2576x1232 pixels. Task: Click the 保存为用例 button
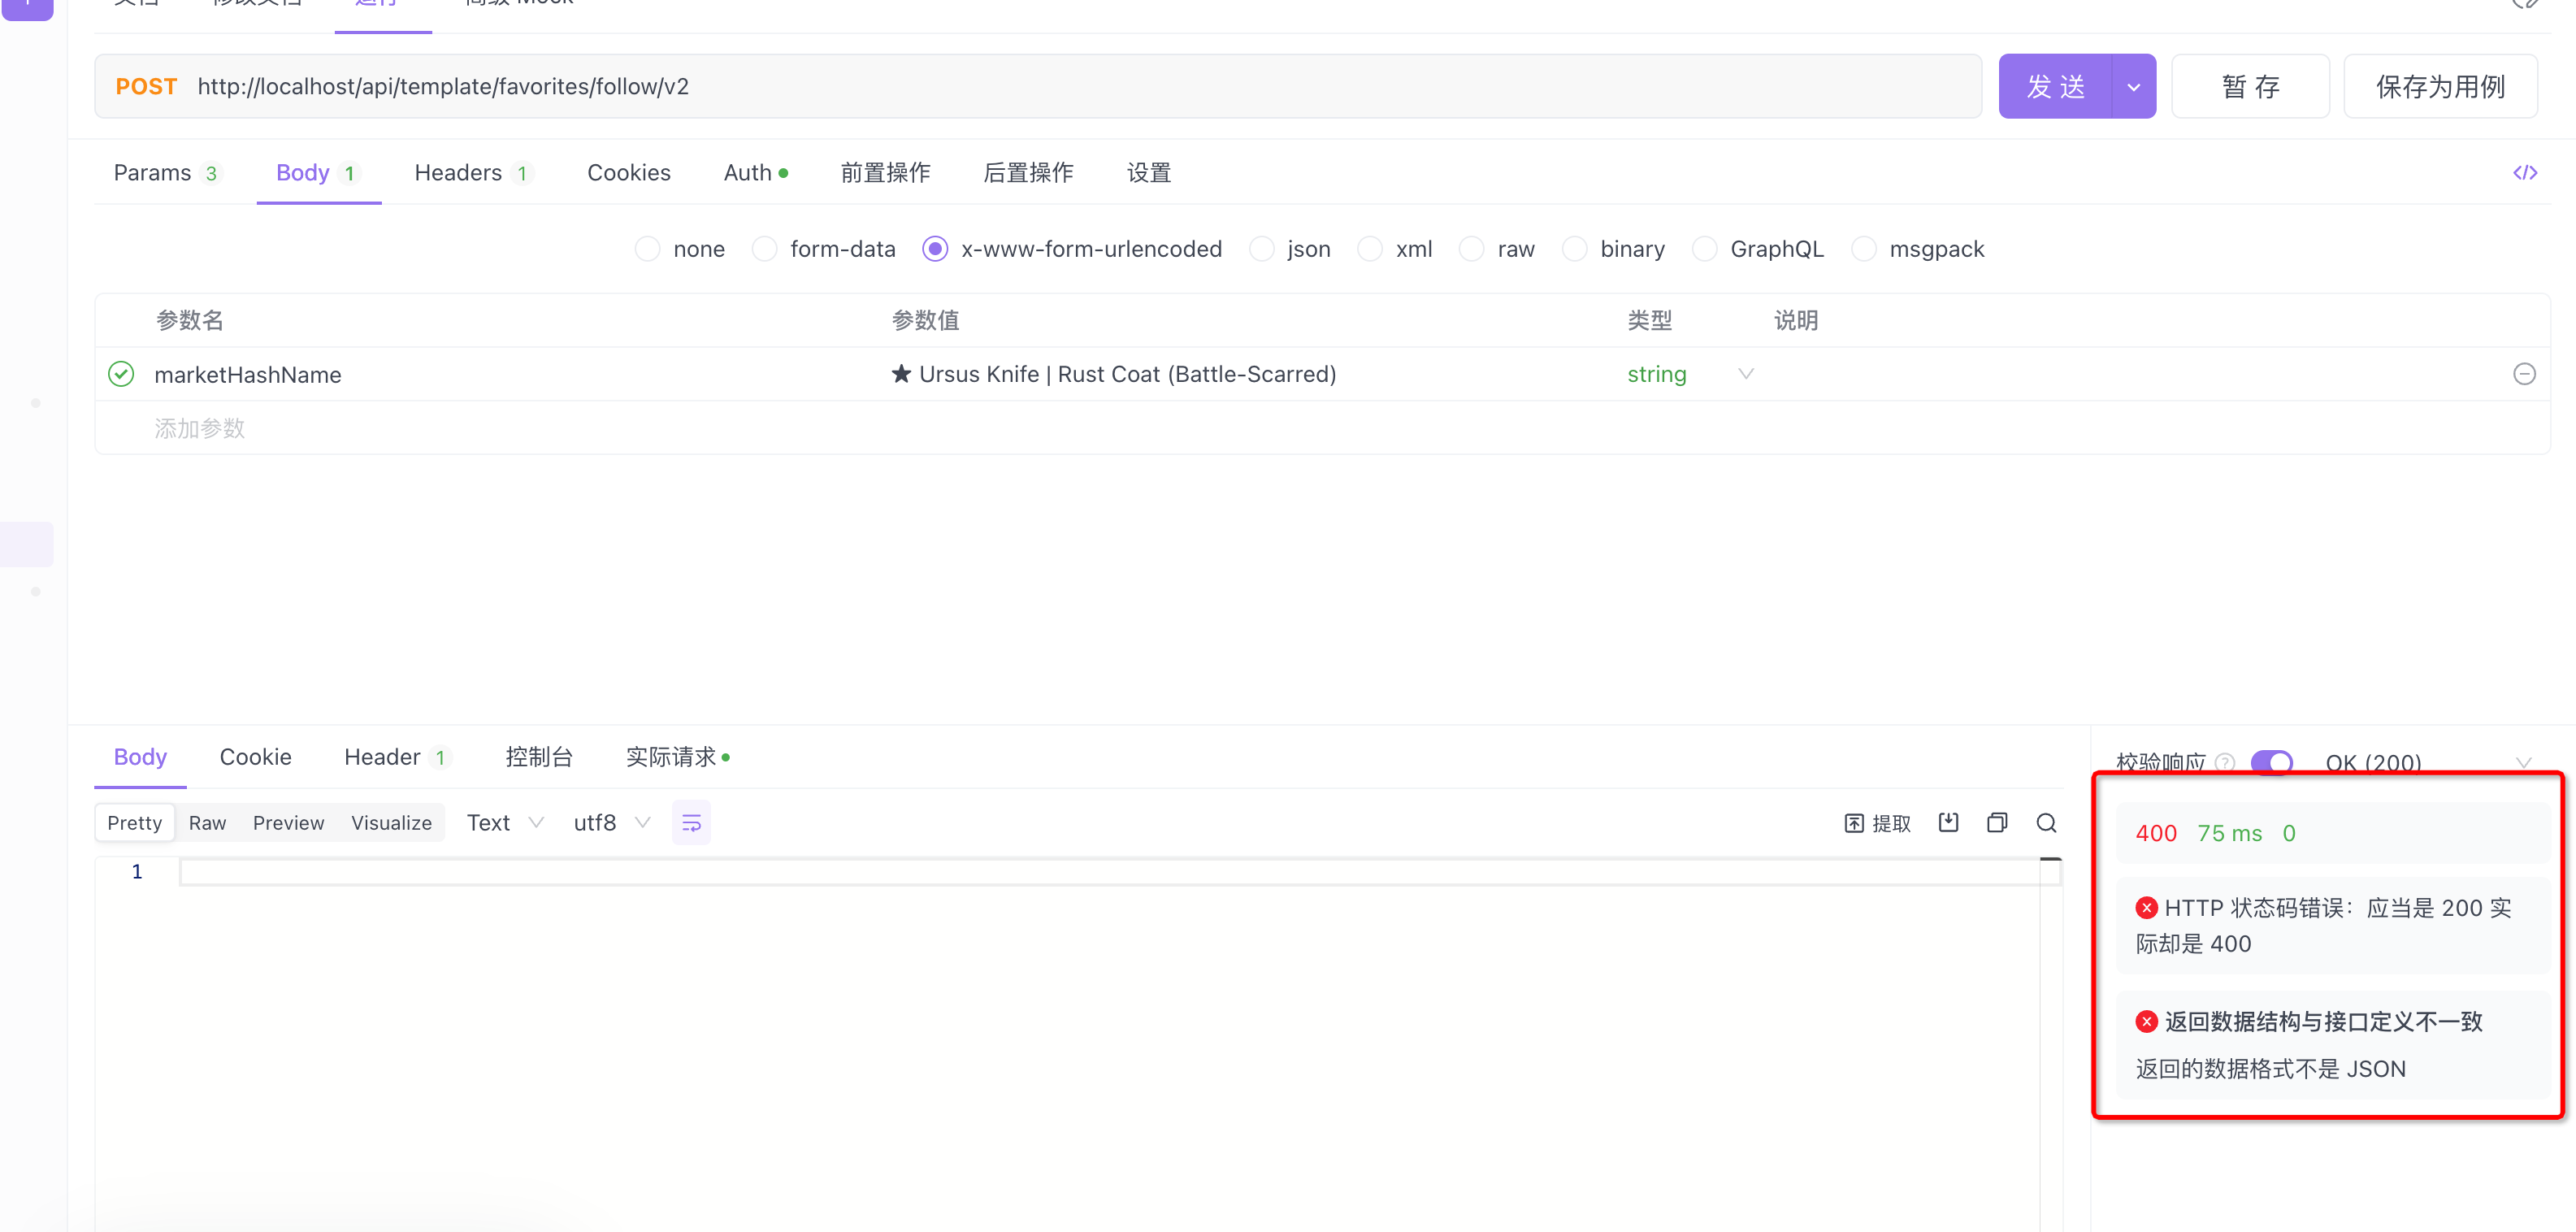point(2440,86)
